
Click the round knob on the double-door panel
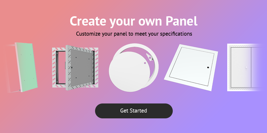pyautogui.click(x=246, y=67)
